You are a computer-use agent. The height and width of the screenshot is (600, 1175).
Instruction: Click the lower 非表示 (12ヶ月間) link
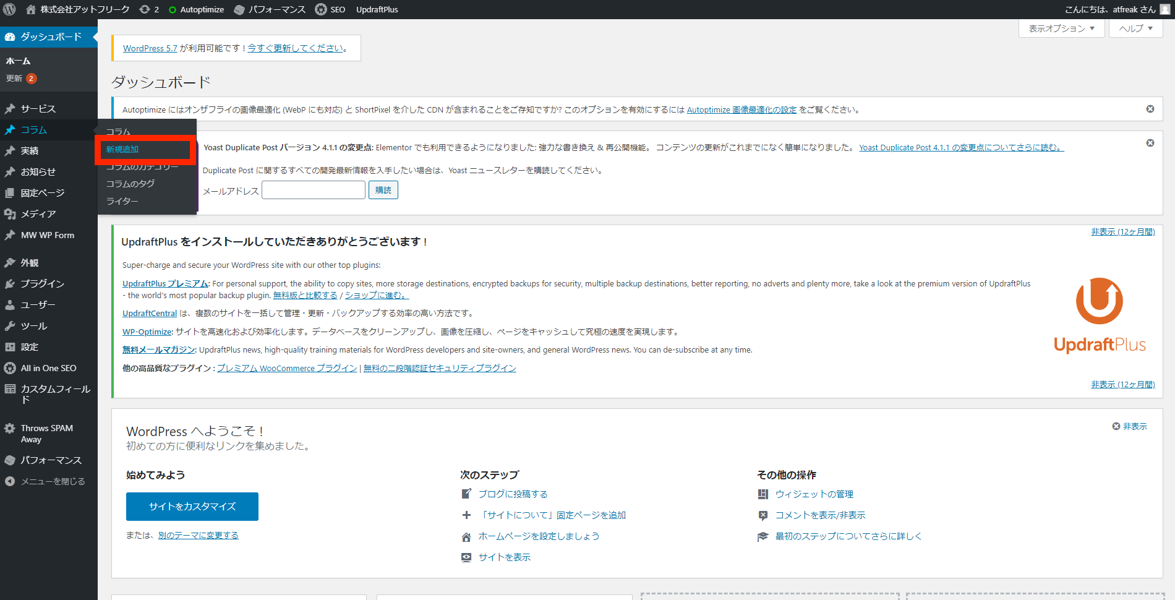pyautogui.click(x=1123, y=384)
